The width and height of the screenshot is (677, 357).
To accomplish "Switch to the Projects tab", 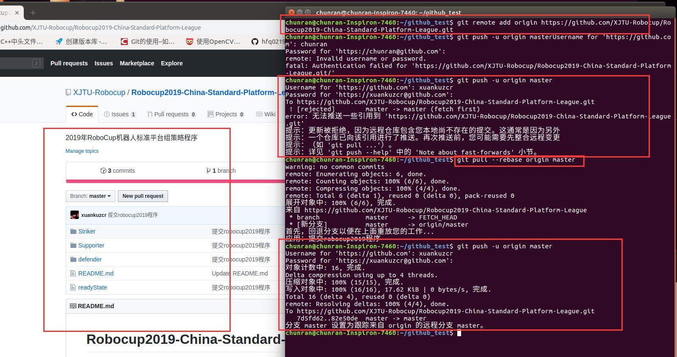I will (226, 114).
